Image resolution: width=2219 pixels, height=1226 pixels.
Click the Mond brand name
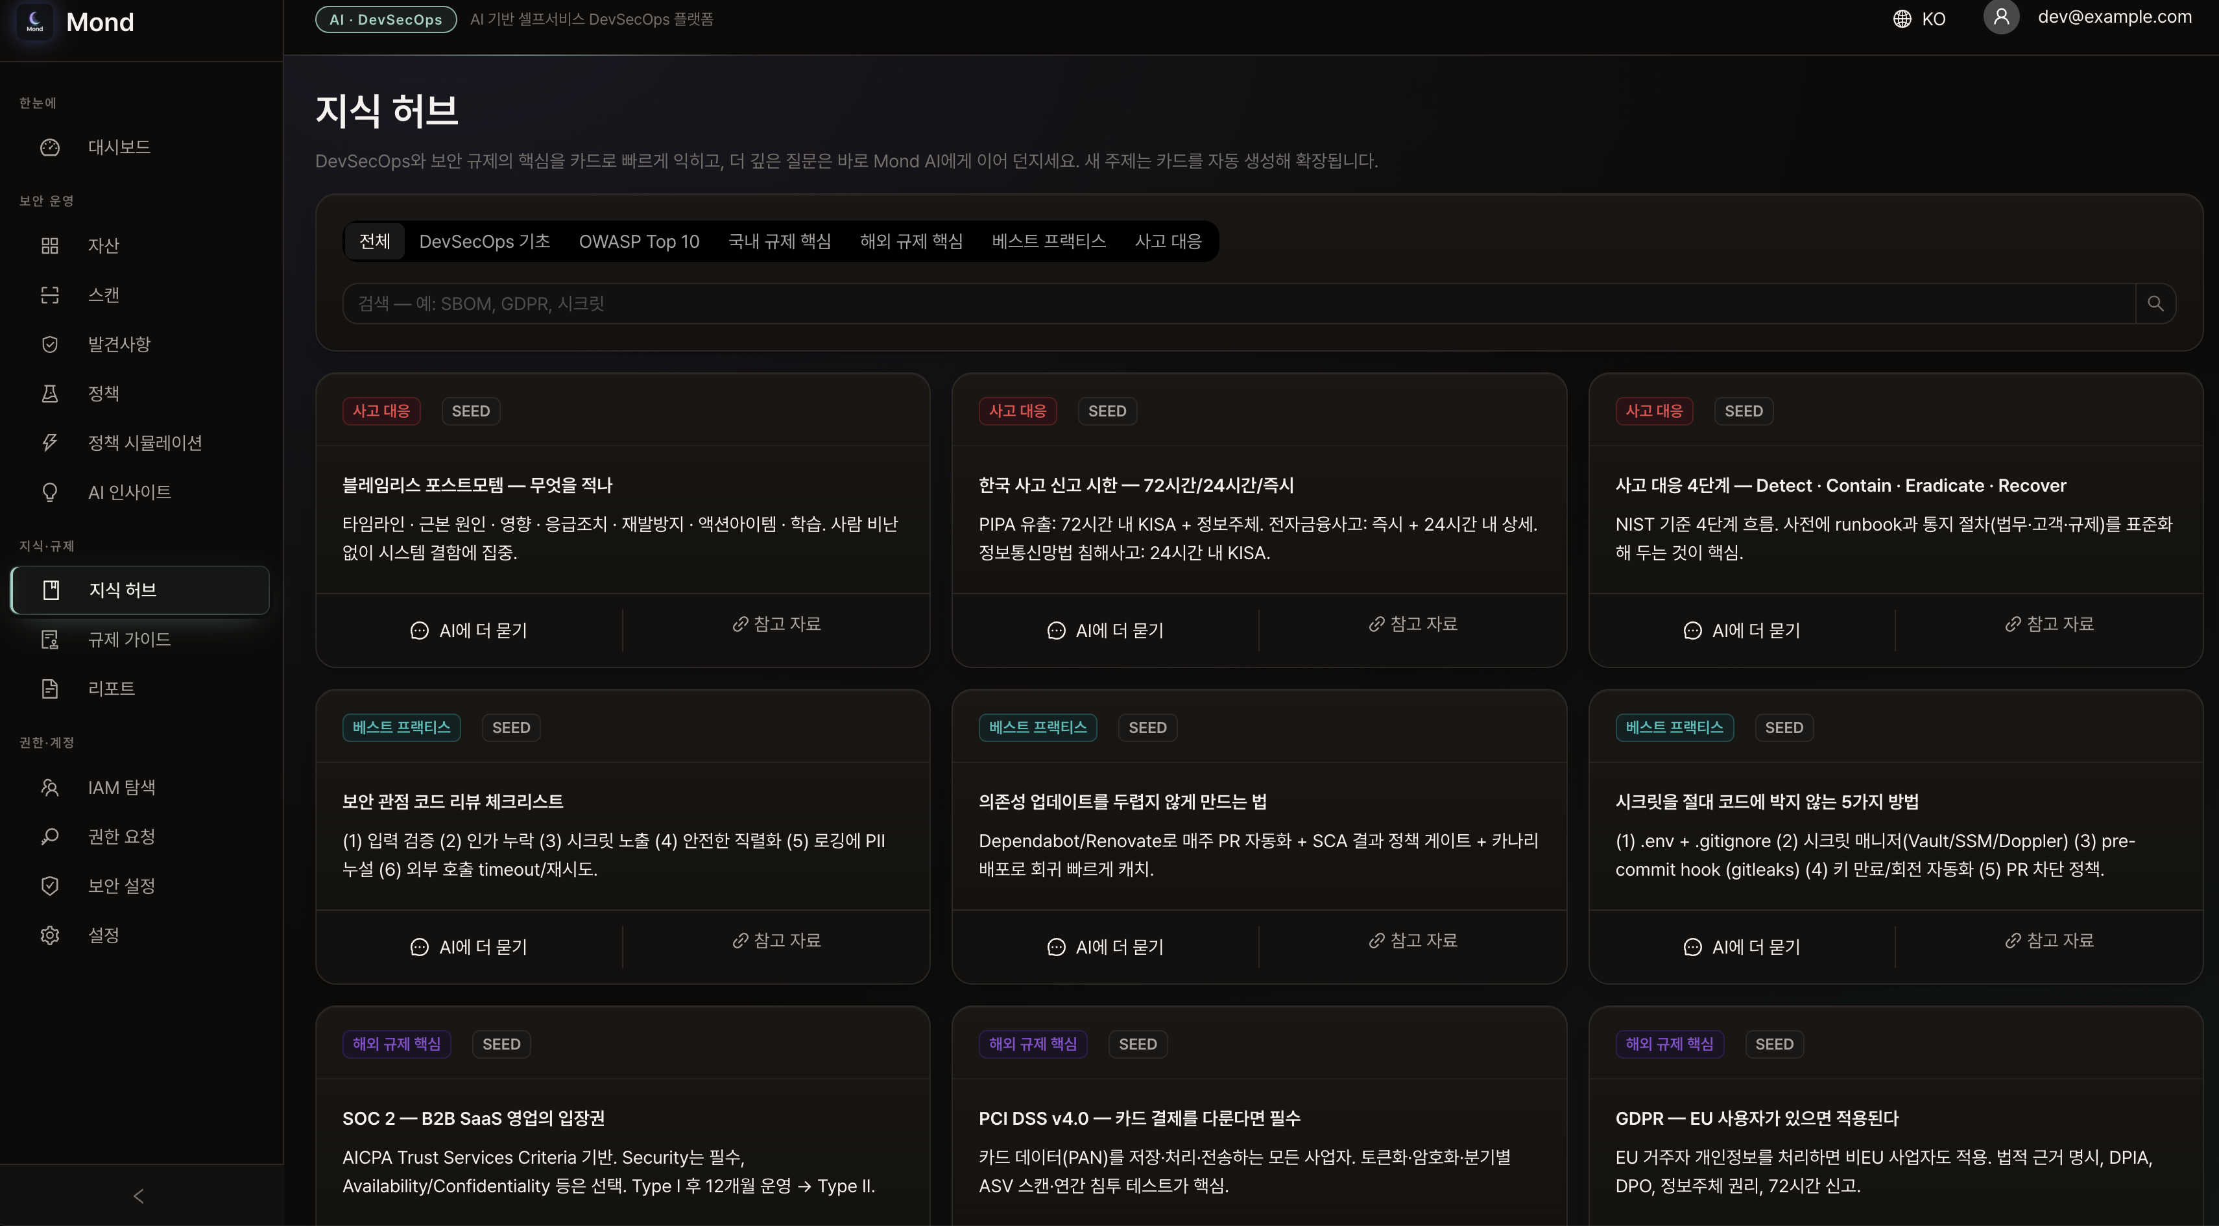(x=100, y=21)
